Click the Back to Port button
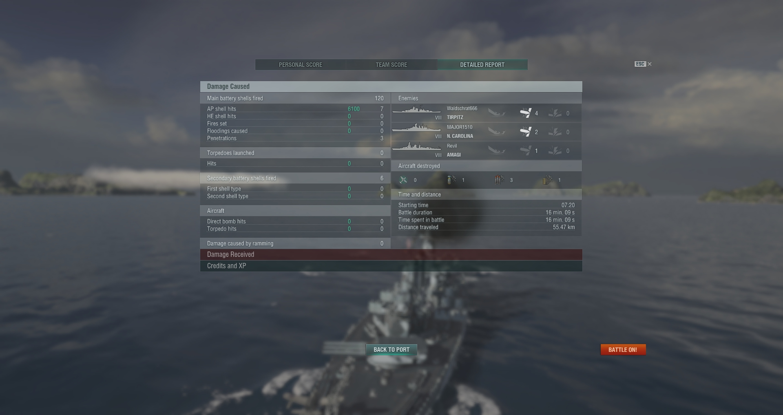Viewport: 783px width, 415px height. point(391,350)
